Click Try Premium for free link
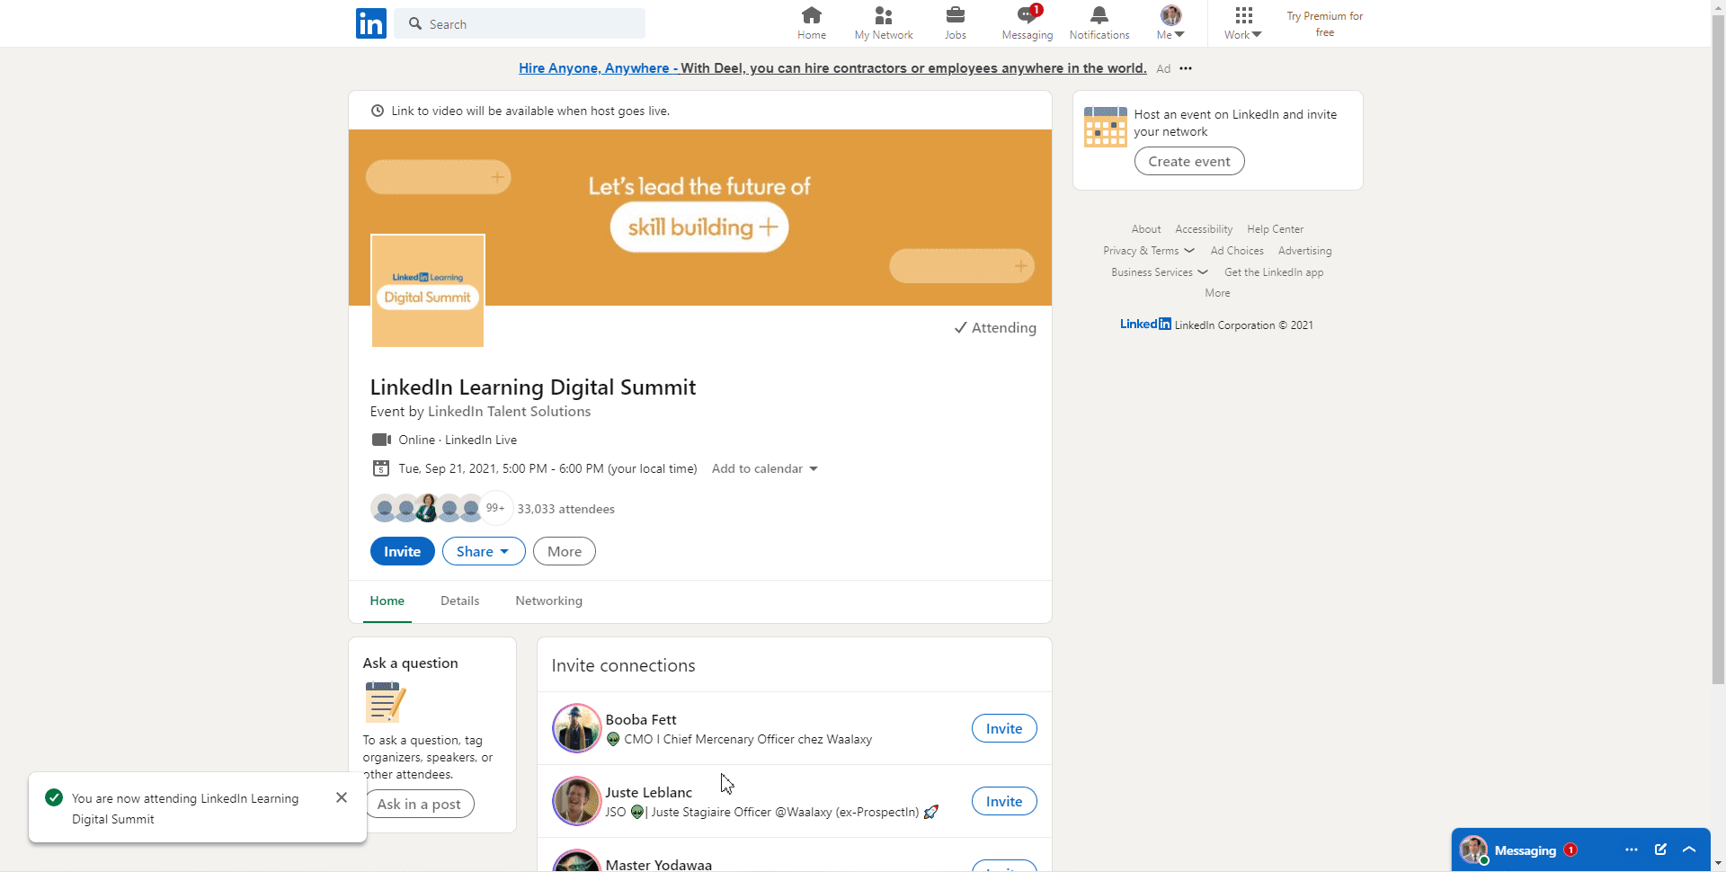Viewport: 1726px width, 872px height. [x=1325, y=24]
